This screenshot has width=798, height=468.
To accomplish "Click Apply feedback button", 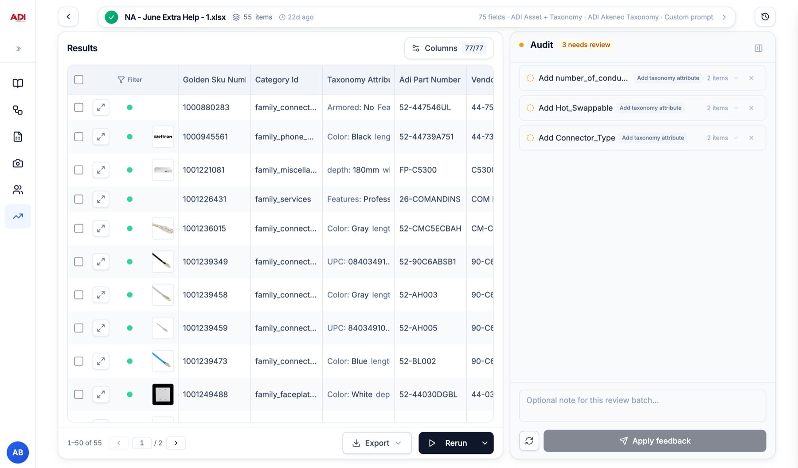I will tap(655, 441).
